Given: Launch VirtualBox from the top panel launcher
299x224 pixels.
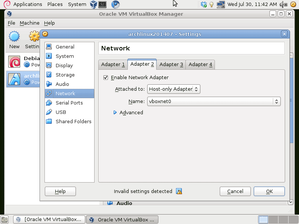Looking at the screenshot, I should (93, 4).
